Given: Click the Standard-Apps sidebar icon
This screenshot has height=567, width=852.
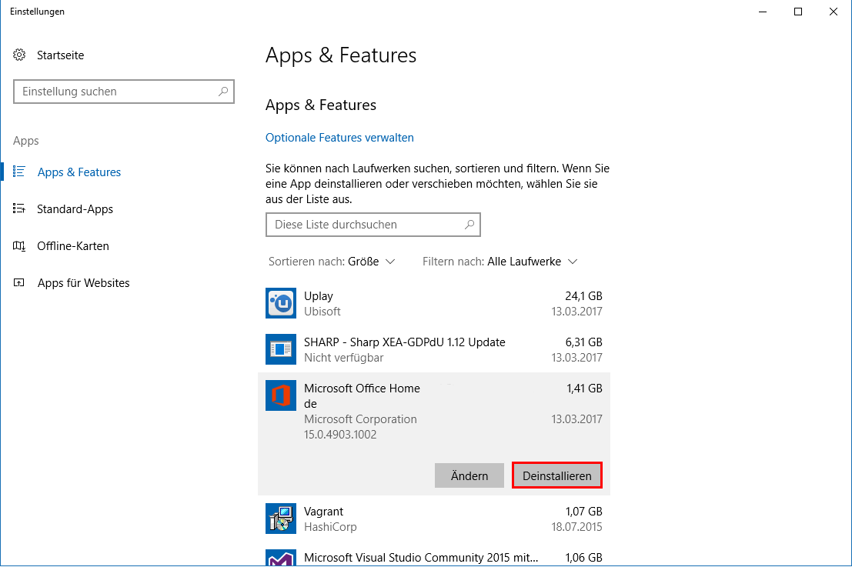Looking at the screenshot, I should (x=19, y=208).
